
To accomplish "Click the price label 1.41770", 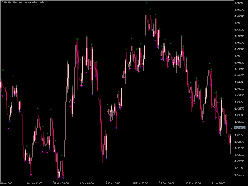I will [x=240, y=174].
